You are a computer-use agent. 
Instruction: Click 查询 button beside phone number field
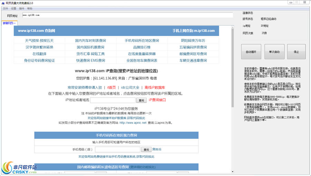tap(146, 150)
